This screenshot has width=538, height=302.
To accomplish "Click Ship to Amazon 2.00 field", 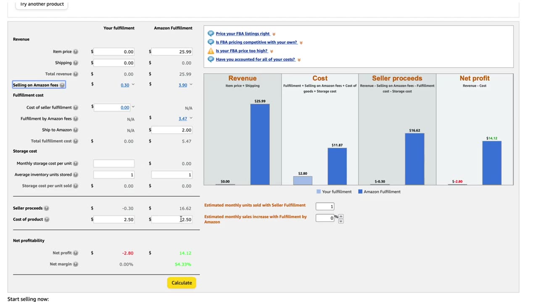I will pyautogui.click(x=172, y=130).
